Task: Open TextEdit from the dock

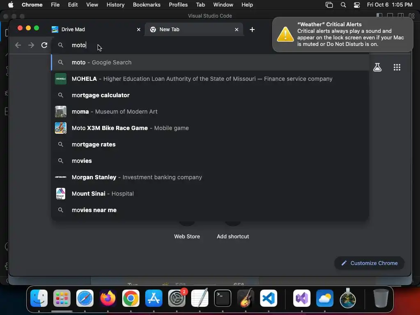Action: [200, 298]
